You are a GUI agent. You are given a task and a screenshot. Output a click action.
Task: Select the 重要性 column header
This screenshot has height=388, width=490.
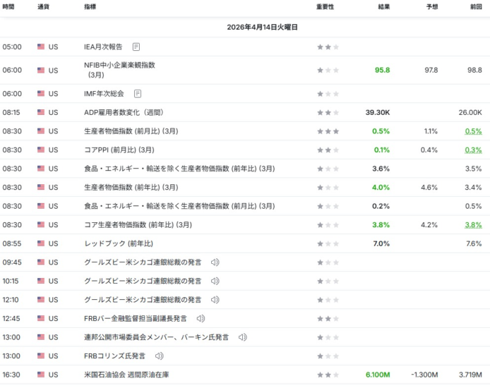pyautogui.click(x=325, y=7)
